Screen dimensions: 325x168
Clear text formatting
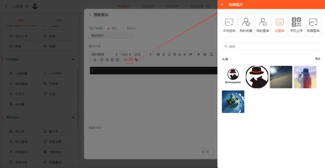[211, 54]
